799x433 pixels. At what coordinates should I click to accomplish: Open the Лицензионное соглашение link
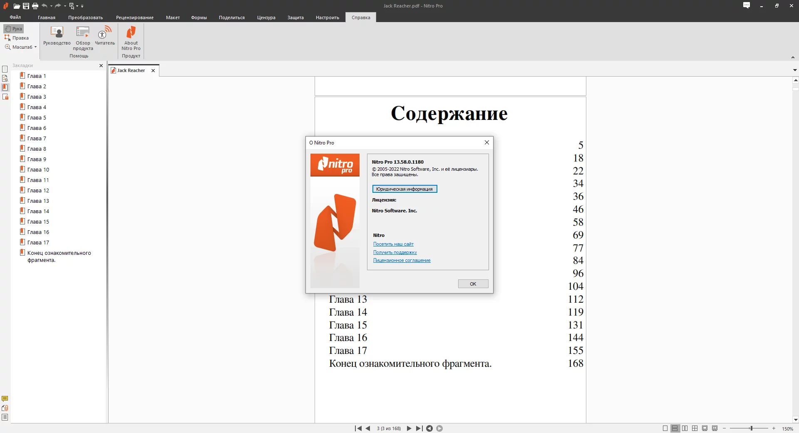pyautogui.click(x=402, y=260)
